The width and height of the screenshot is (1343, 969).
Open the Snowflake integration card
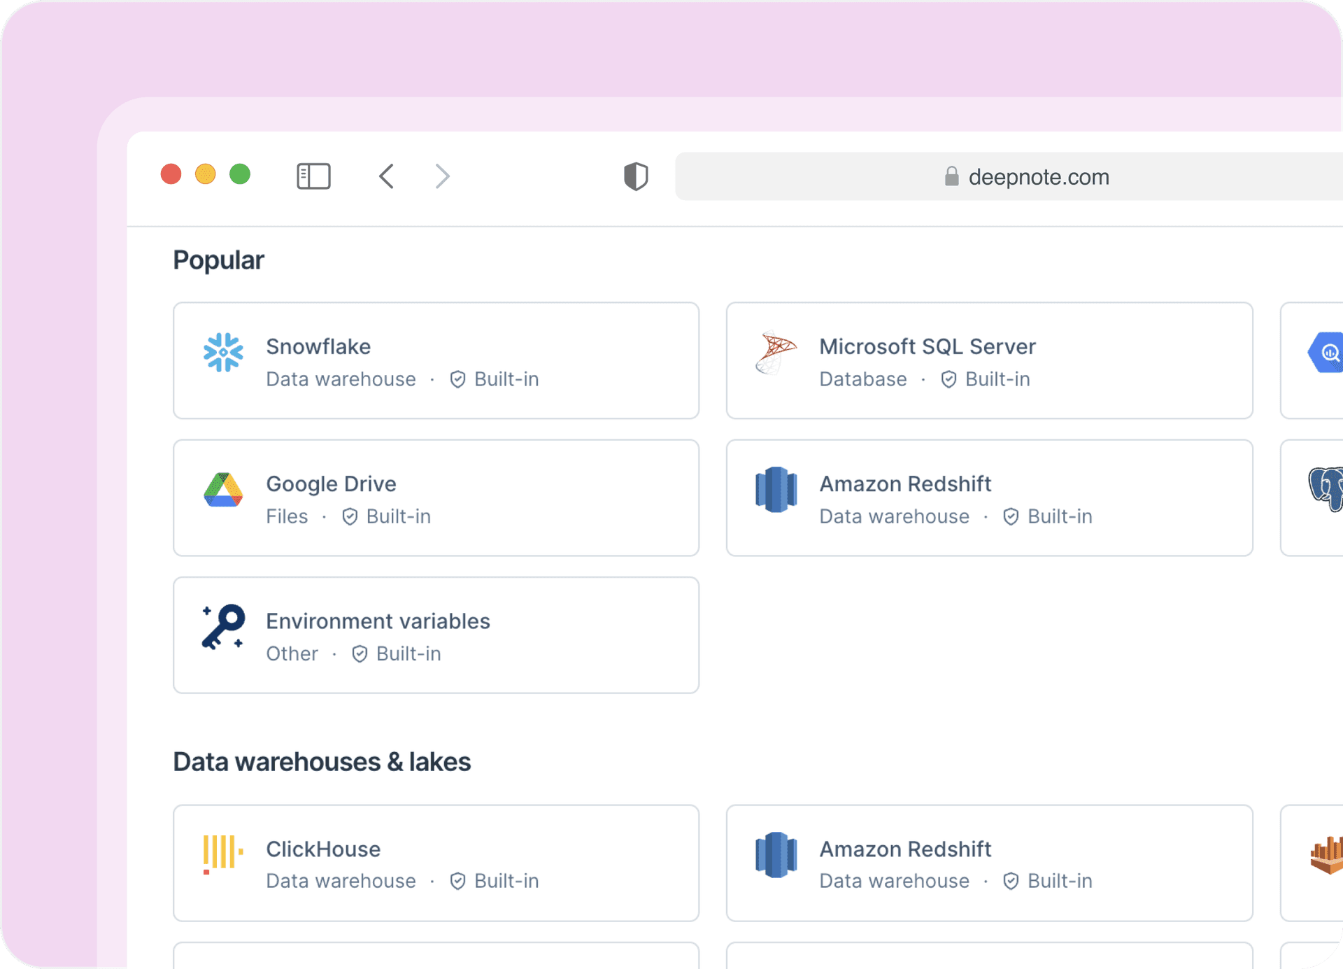click(436, 360)
